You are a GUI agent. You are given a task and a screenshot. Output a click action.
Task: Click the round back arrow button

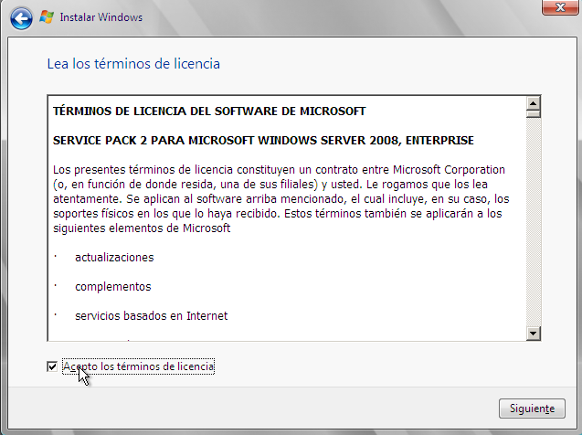coord(22,16)
